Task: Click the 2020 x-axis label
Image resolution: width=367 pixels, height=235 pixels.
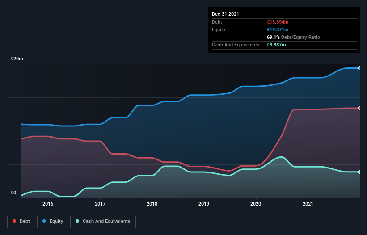Action: [x=256, y=204]
